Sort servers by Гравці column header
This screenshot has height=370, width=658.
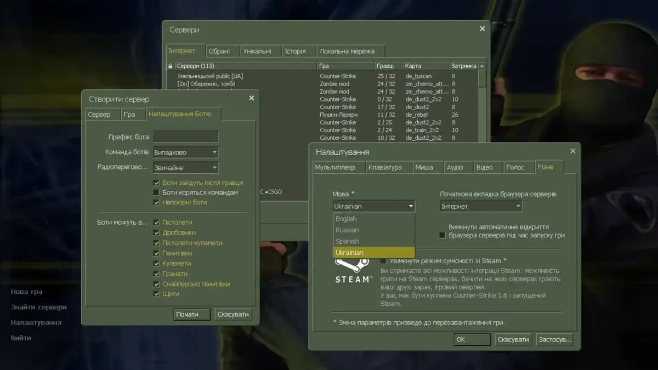(x=389, y=66)
